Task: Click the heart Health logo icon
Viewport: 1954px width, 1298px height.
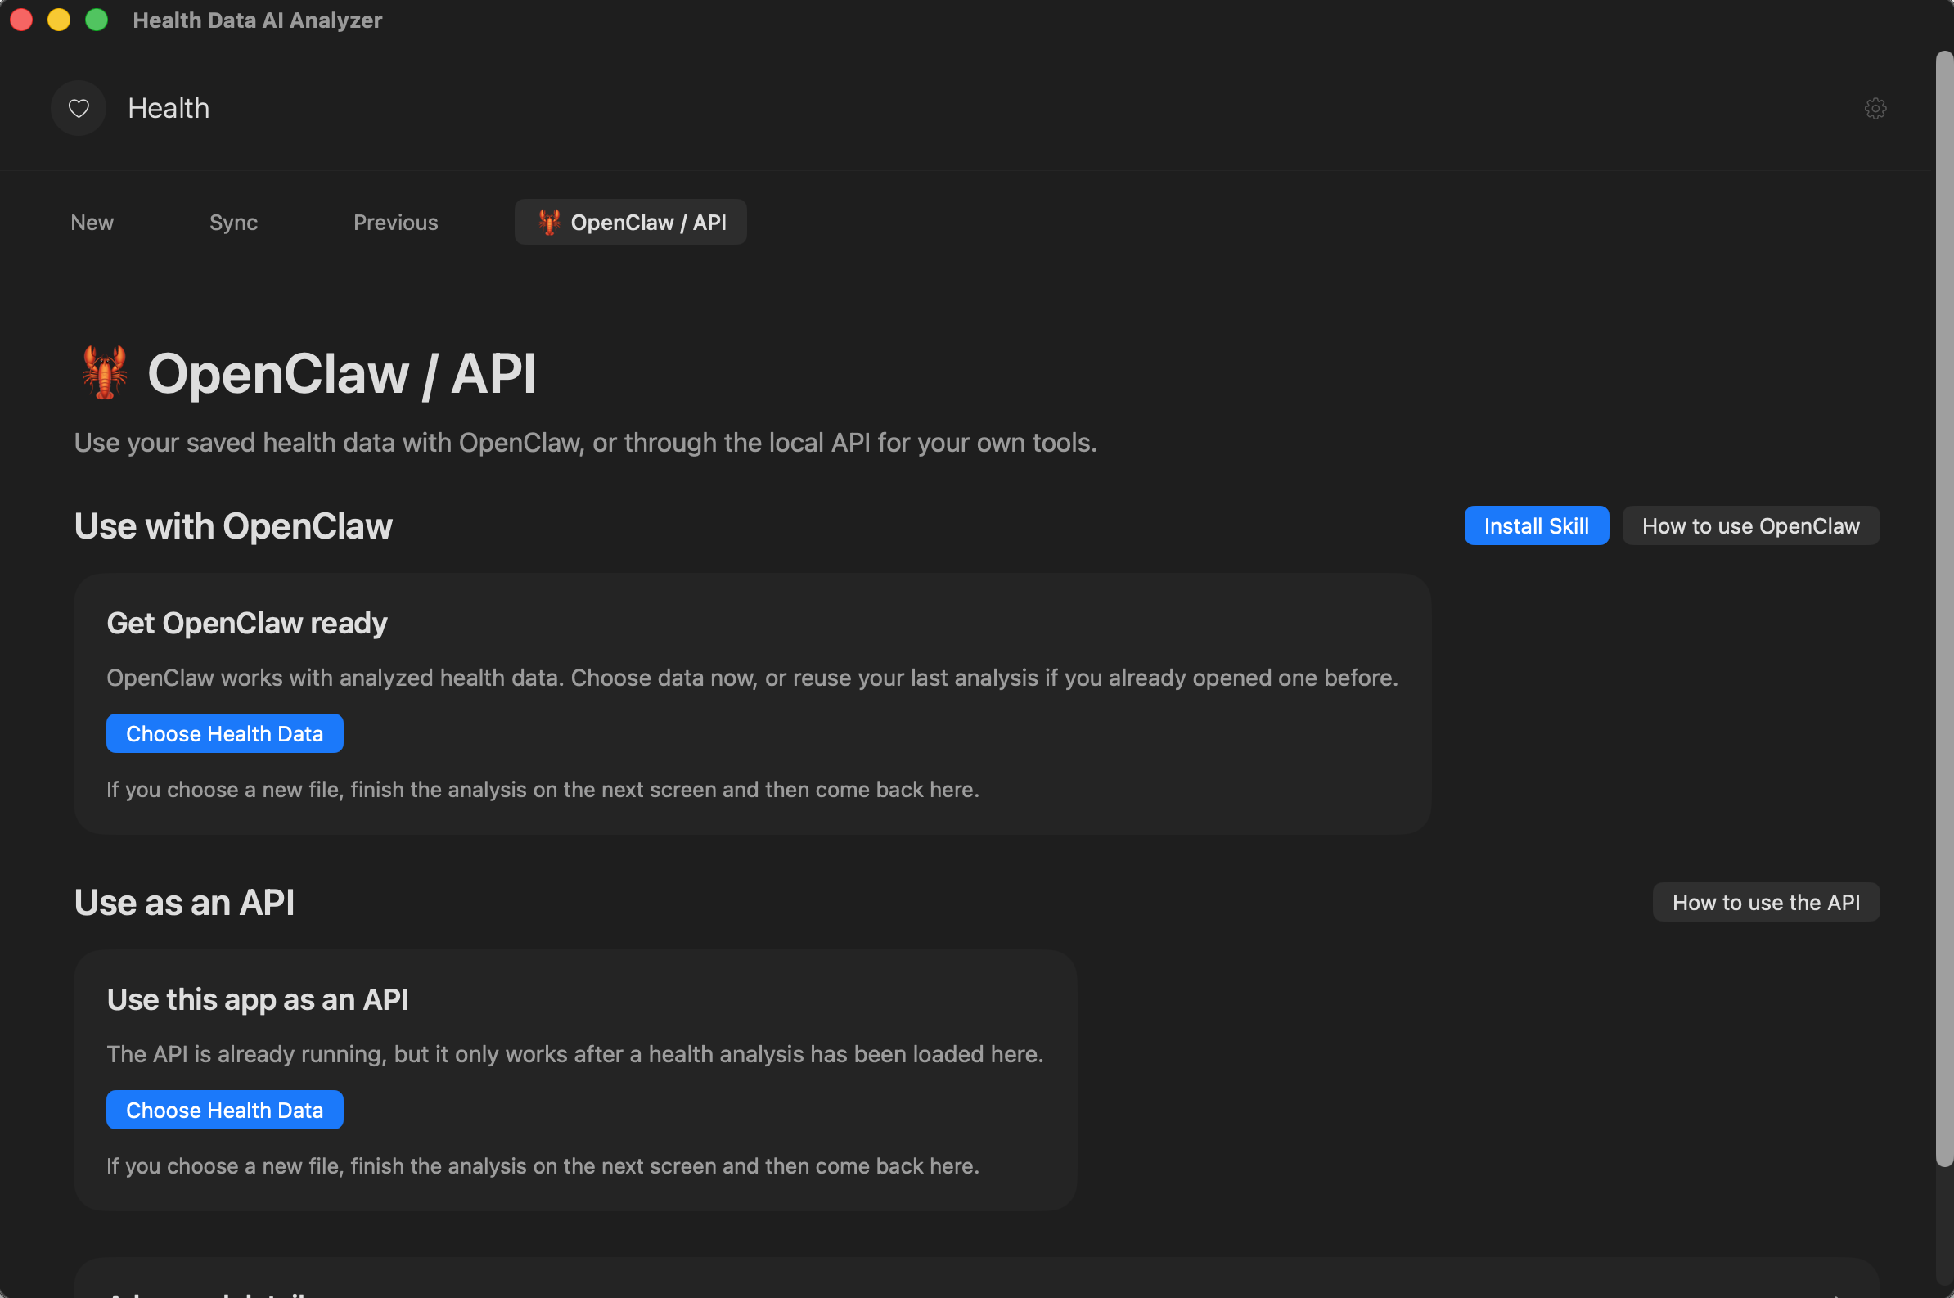Action: tap(79, 109)
